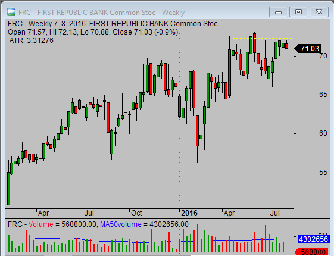This screenshot has height=256, width=334.
Task: Click the red 568800 volume label
Action: click(311, 252)
